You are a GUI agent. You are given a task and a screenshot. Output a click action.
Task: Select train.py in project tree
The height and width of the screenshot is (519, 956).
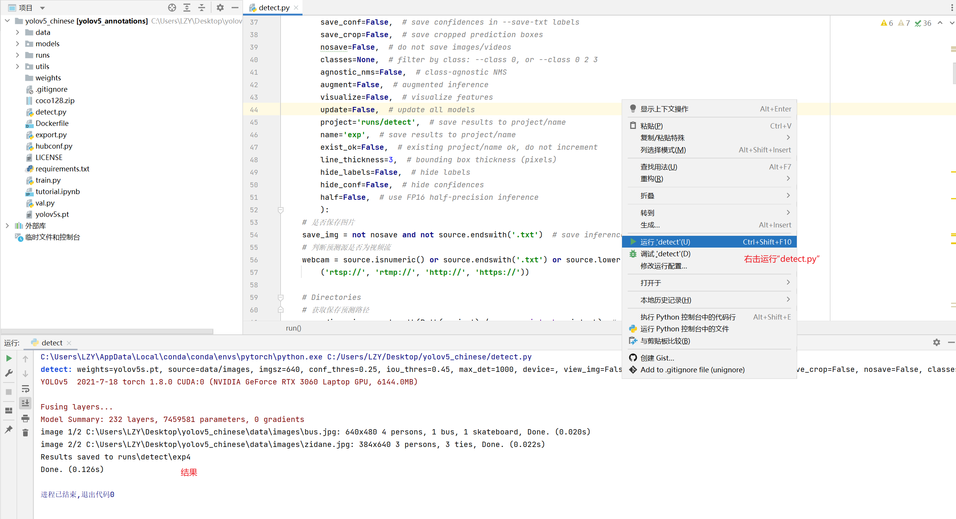[48, 180]
